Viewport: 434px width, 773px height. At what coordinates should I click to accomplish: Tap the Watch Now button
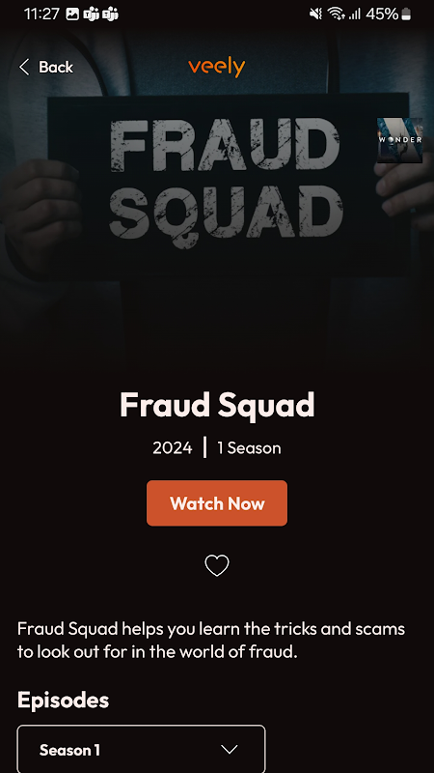217,503
